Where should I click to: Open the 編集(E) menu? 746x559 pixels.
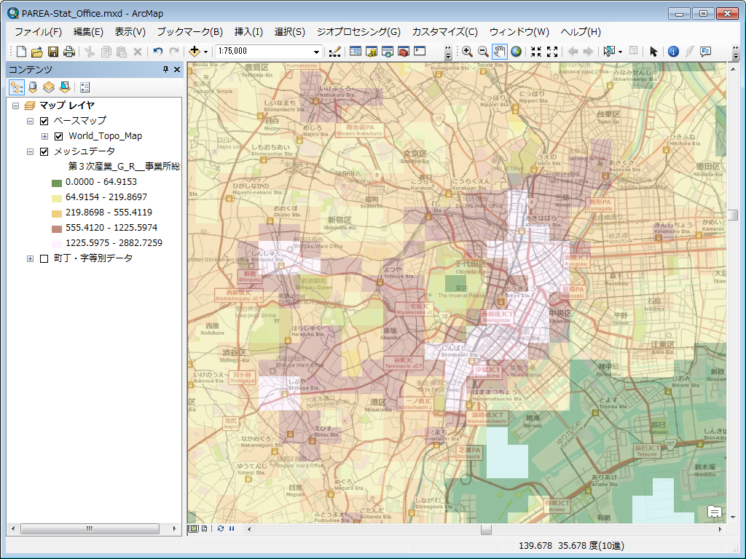pyautogui.click(x=88, y=32)
